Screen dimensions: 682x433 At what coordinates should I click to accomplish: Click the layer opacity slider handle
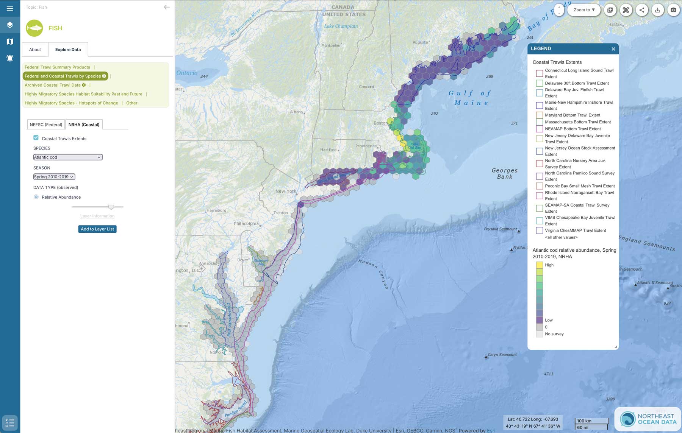(x=111, y=207)
